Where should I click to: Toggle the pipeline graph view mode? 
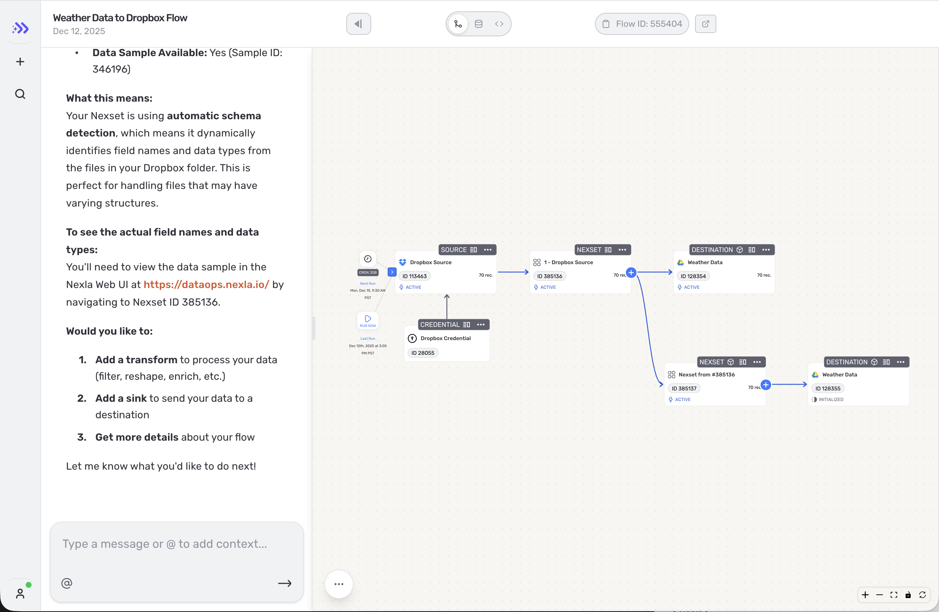point(457,24)
